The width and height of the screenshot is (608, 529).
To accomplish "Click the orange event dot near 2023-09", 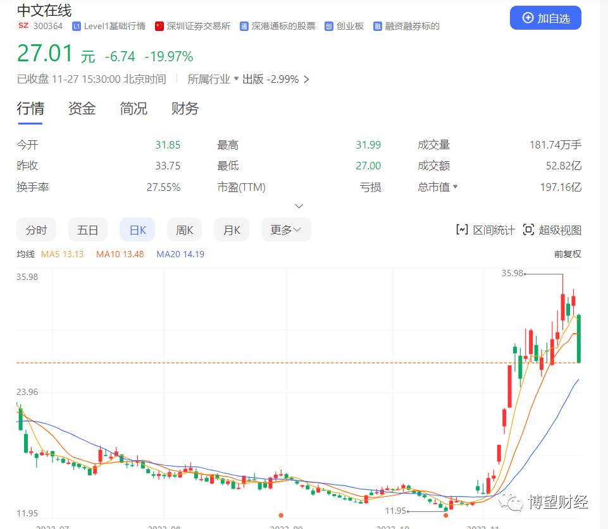I will click(281, 515).
